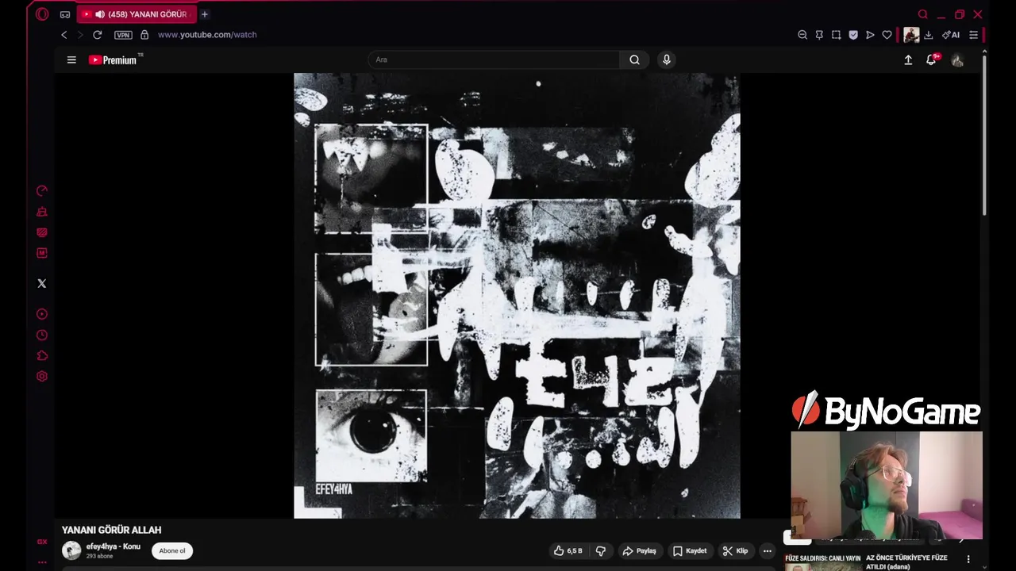Go forward with the forward arrow

coord(80,35)
